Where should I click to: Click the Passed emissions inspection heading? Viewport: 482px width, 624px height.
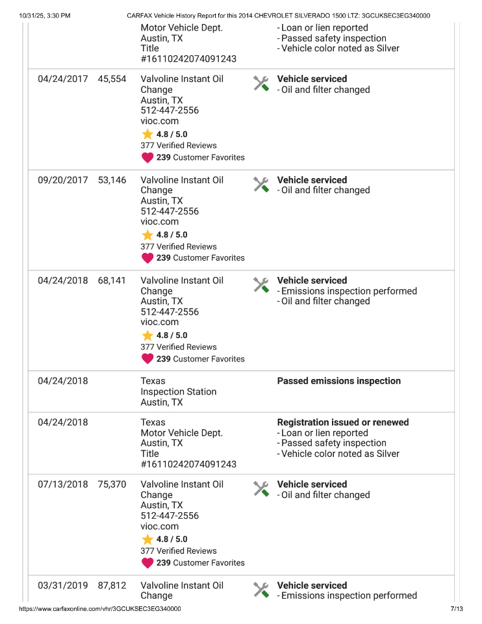coord(338,381)
